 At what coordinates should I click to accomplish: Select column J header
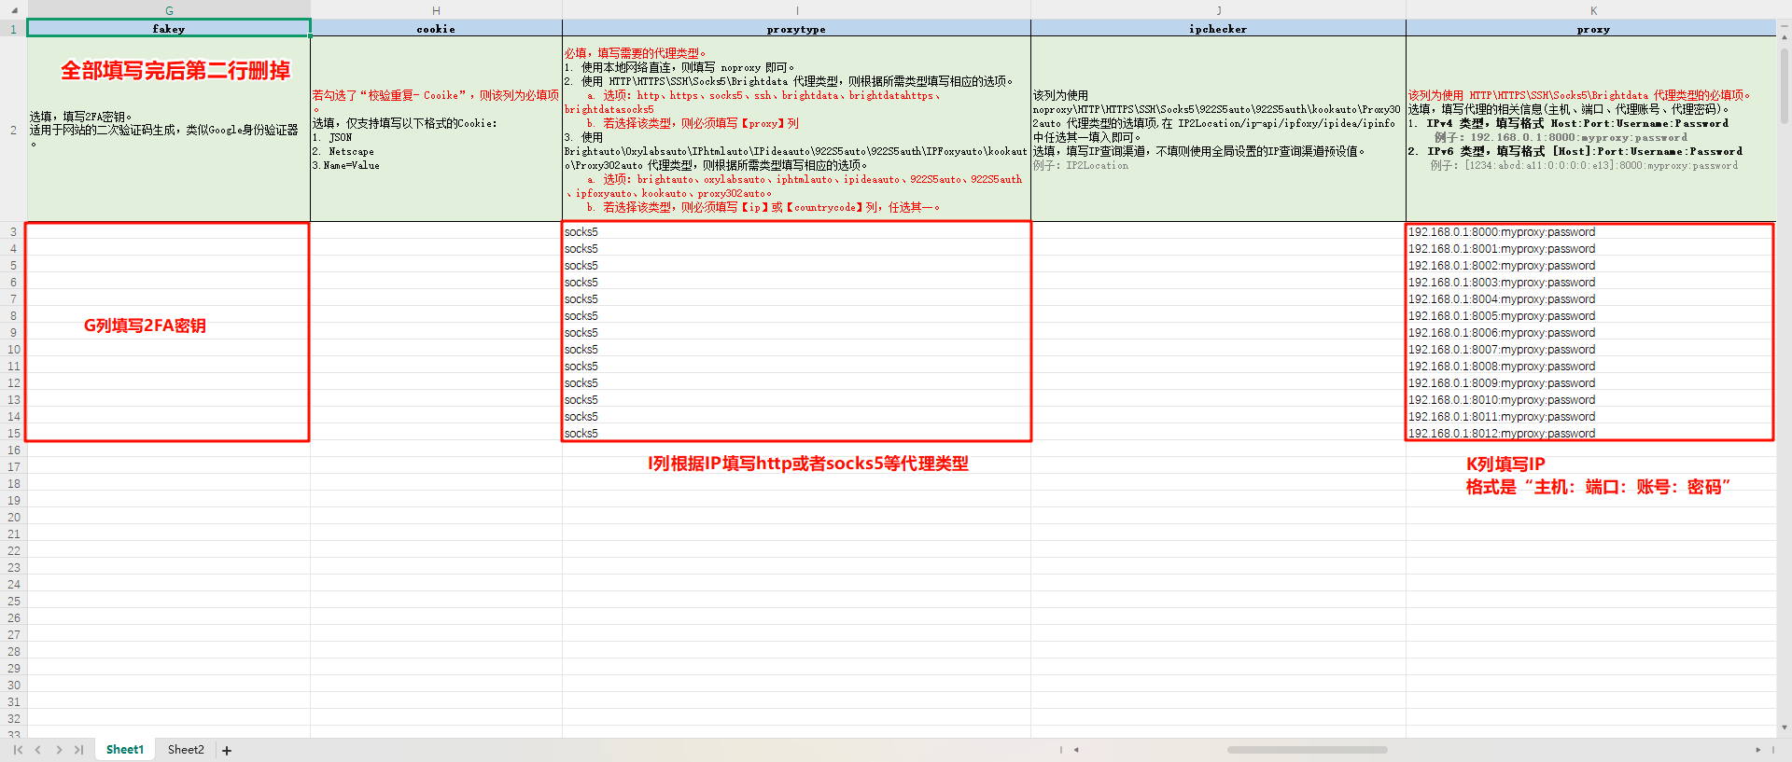pyautogui.click(x=1218, y=10)
